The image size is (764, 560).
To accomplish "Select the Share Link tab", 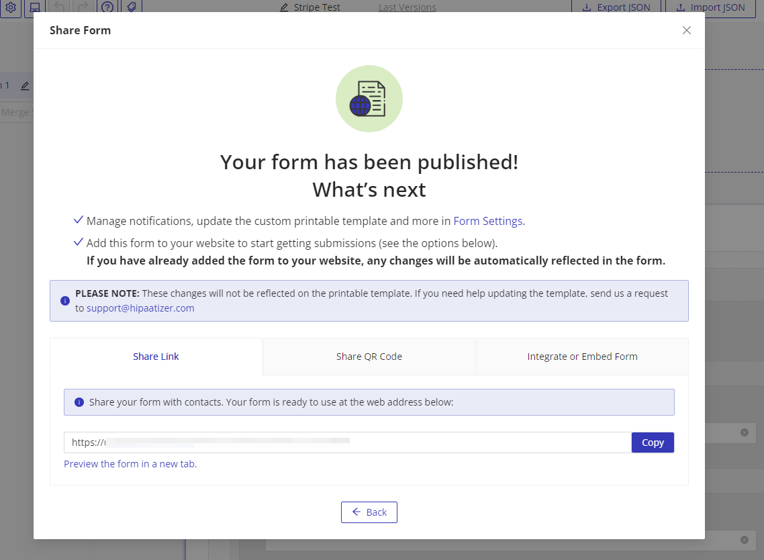I will 156,357.
